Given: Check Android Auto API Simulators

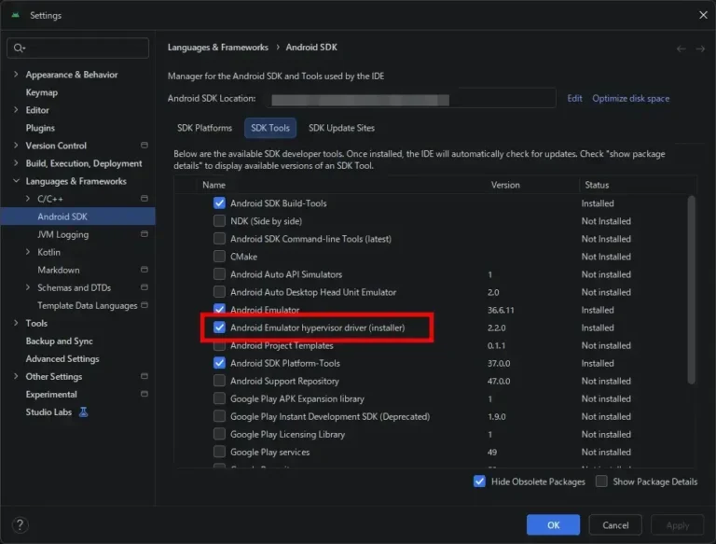Looking at the screenshot, I should [x=219, y=274].
